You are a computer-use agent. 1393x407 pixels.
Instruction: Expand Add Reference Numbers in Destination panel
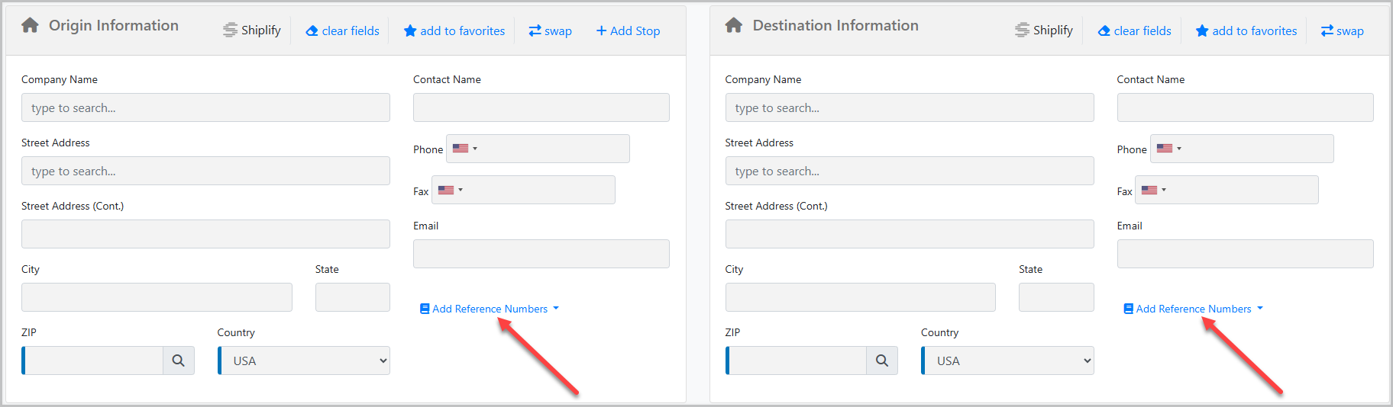click(1193, 309)
